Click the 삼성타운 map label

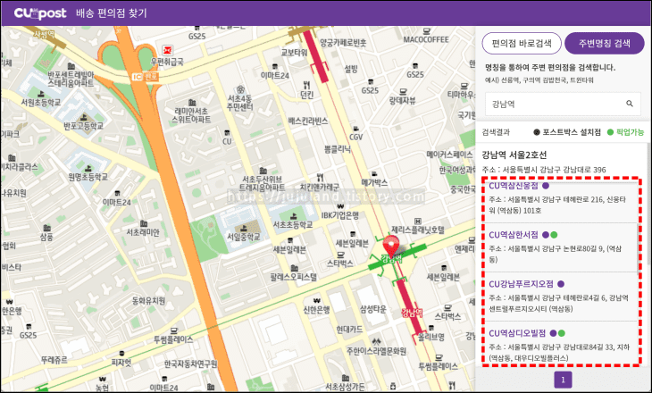tap(373, 309)
